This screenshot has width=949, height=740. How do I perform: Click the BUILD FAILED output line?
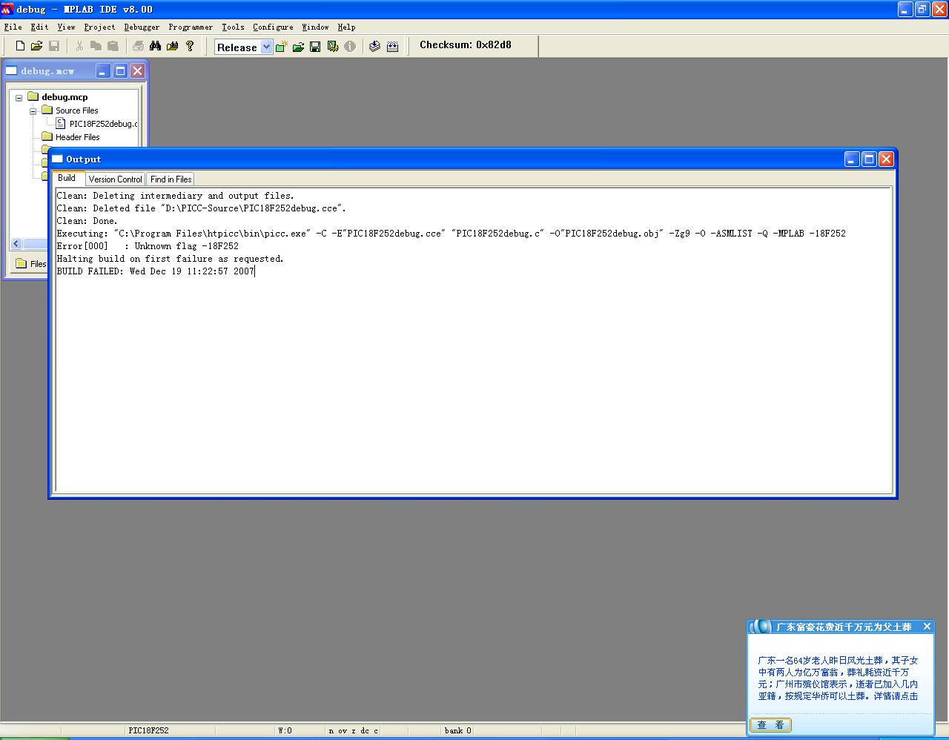[x=156, y=271]
